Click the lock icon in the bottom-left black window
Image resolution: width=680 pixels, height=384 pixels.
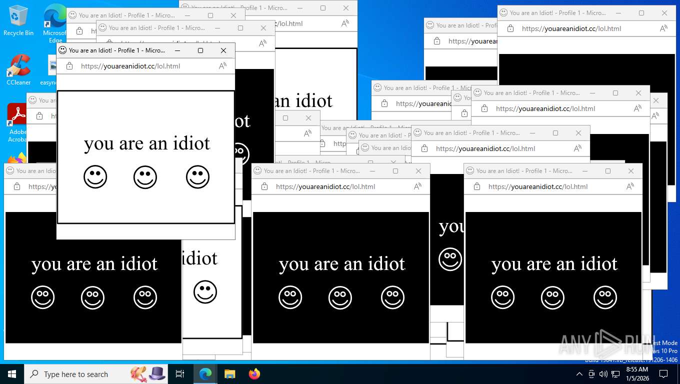(x=17, y=186)
